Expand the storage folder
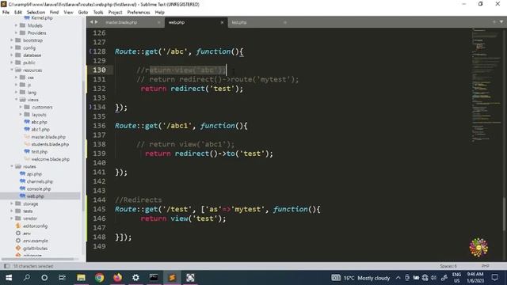 12,203
